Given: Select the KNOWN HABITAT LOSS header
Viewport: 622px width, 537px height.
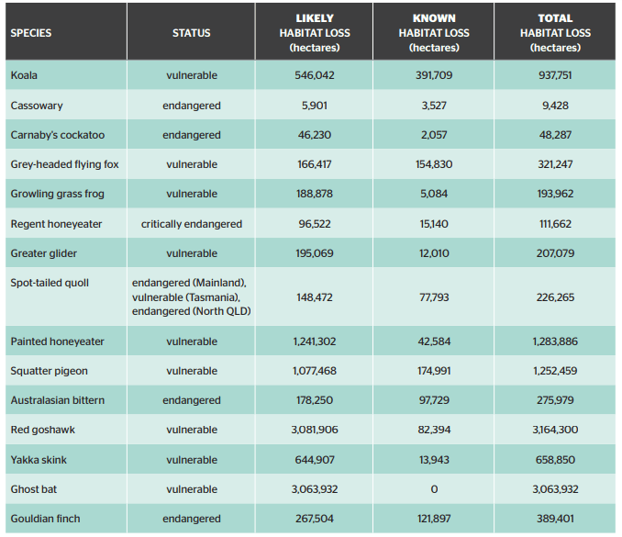Looking at the screenshot, I should [434, 33].
